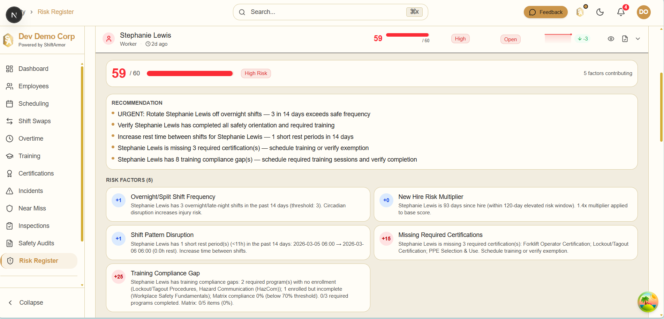
Task: Click the Stephanie Lewis name heading
Action: (x=145, y=35)
